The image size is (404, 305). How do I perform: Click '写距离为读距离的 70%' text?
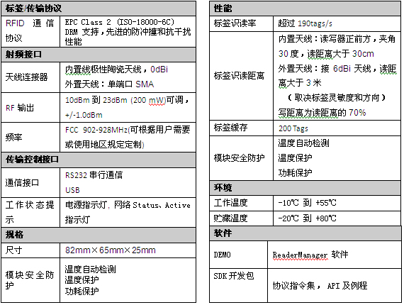pyautogui.click(x=322, y=113)
